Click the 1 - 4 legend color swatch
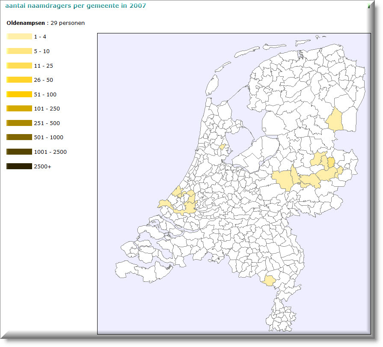 19,37
